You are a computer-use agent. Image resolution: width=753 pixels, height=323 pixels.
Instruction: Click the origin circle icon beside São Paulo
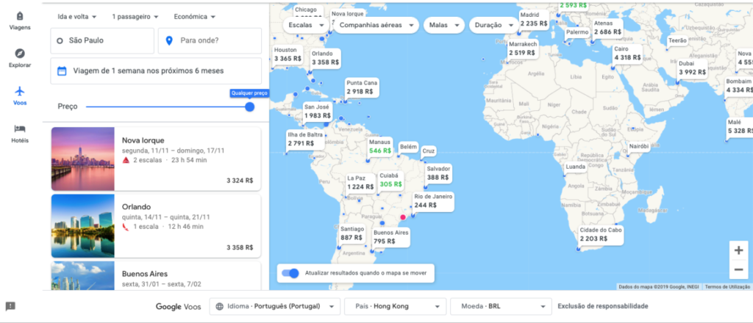click(60, 40)
